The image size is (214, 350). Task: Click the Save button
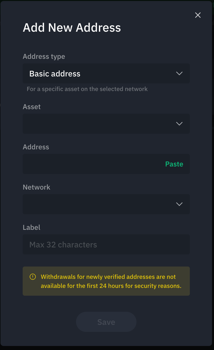(x=106, y=322)
